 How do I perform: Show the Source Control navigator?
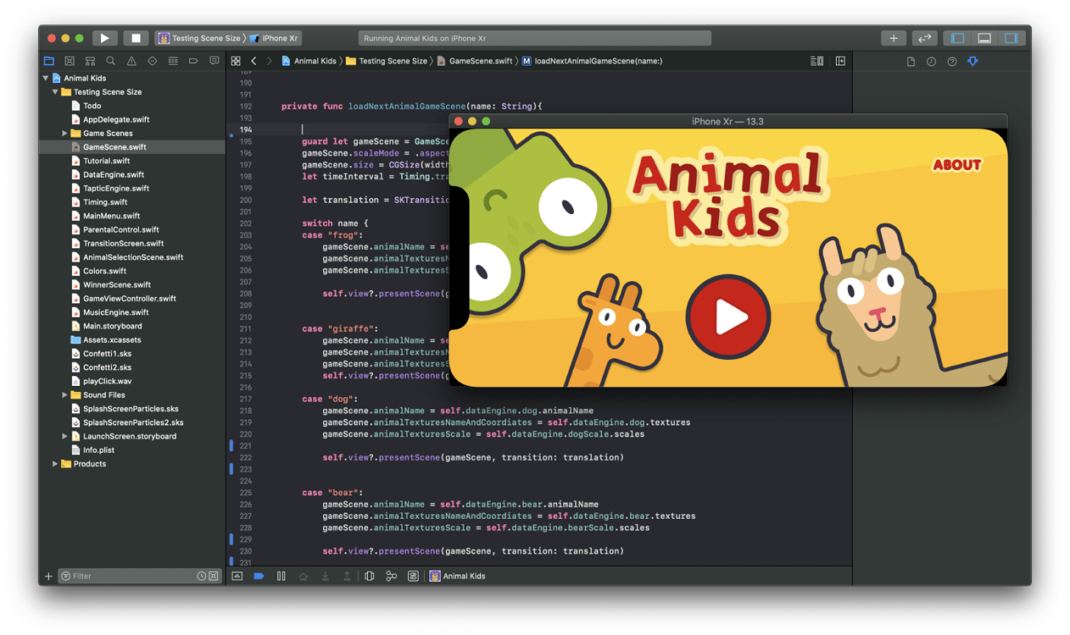70,61
